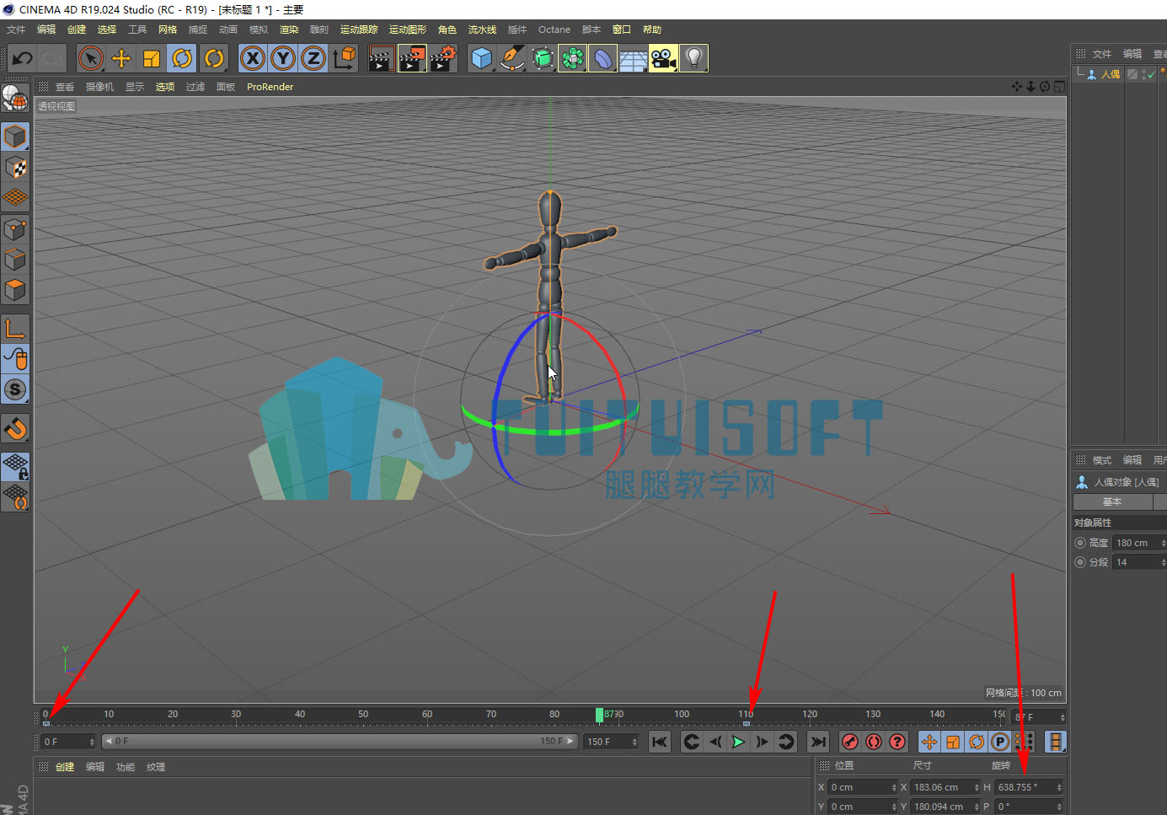Image resolution: width=1167 pixels, height=815 pixels.
Task: Select the live selection arrow tool
Action: [91, 59]
